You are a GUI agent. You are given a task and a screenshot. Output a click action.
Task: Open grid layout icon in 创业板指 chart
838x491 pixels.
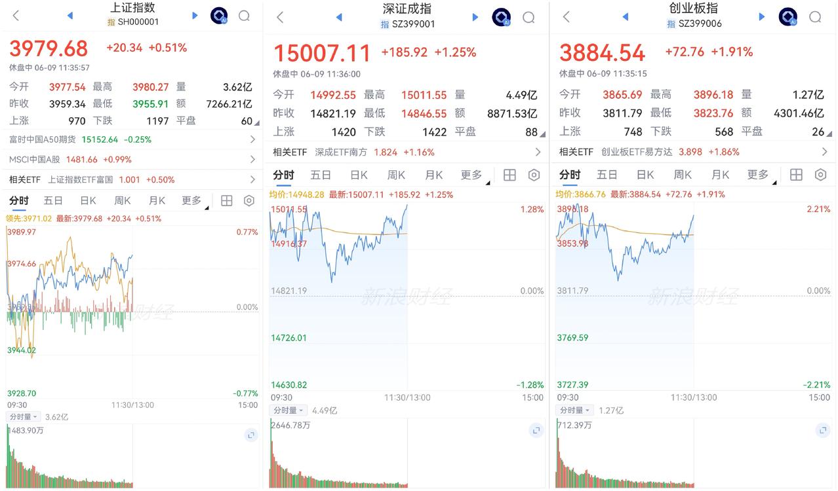click(796, 175)
